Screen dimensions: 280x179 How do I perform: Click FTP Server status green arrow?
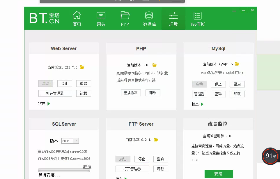tap(126, 178)
